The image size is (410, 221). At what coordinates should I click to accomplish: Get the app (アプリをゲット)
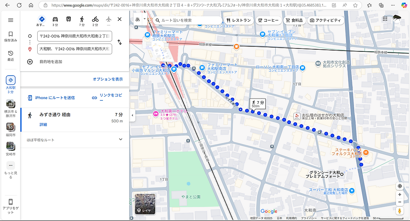tap(10, 206)
